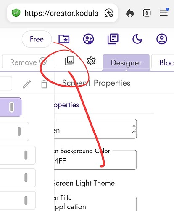Click the Remove screen button
This screenshot has height=211, width=174.
(29, 62)
